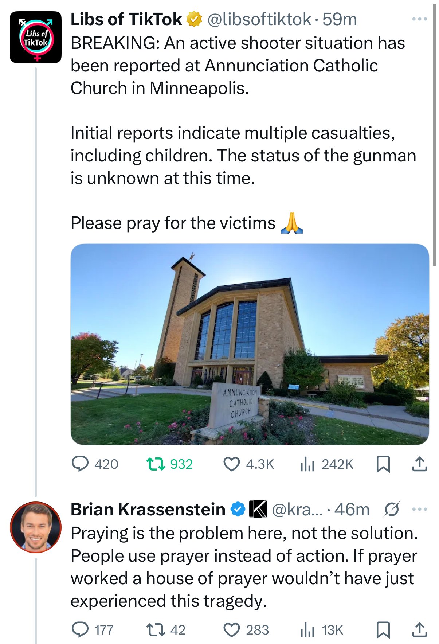This screenshot has width=439, height=644.
Task: Open more options for Libs of TikTok post
Action: (x=419, y=19)
